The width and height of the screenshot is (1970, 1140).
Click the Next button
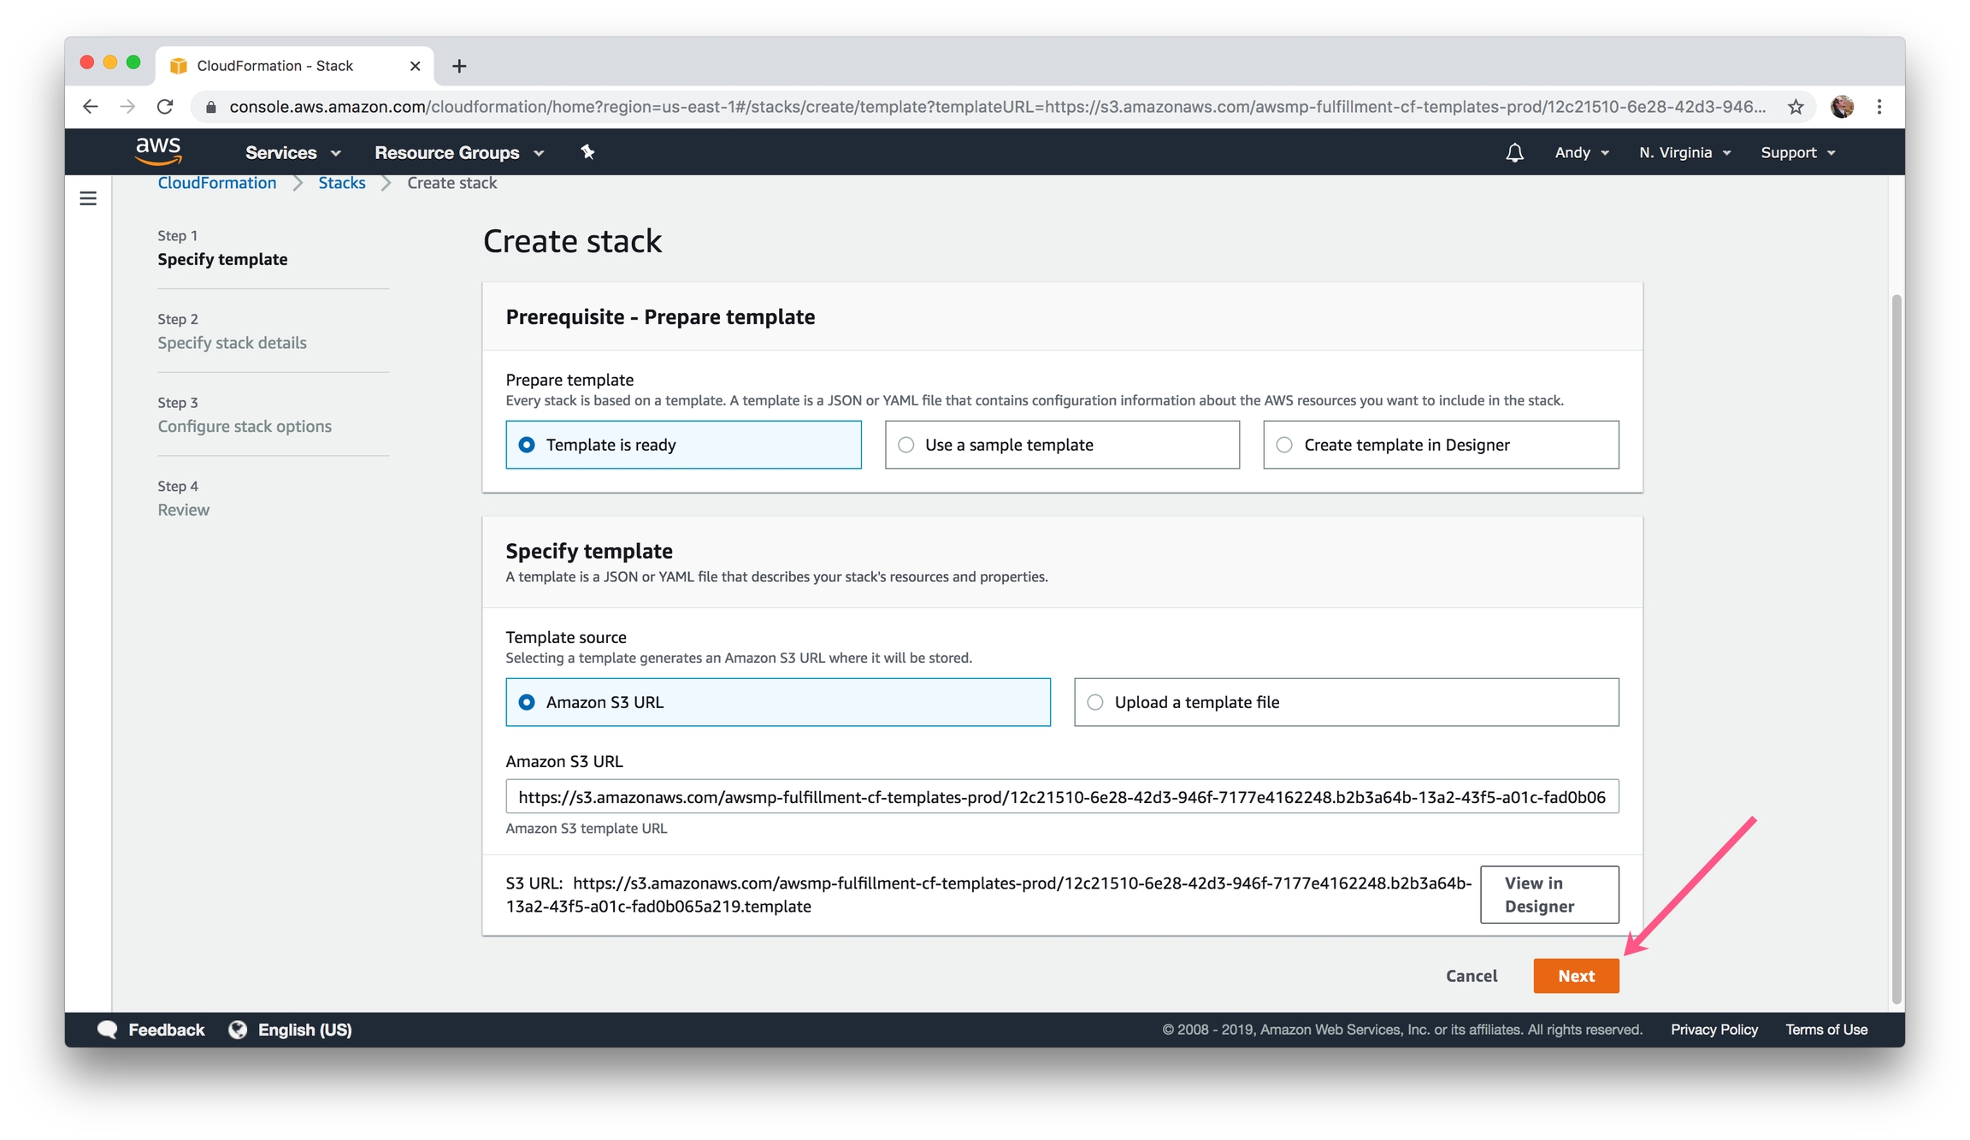point(1576,976)
